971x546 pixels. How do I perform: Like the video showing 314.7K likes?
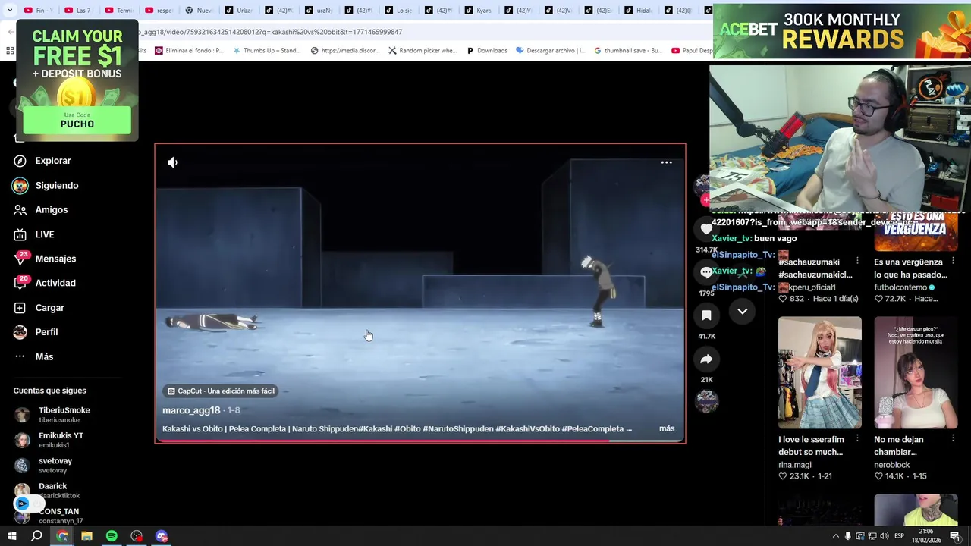click(x=706, y=229)
